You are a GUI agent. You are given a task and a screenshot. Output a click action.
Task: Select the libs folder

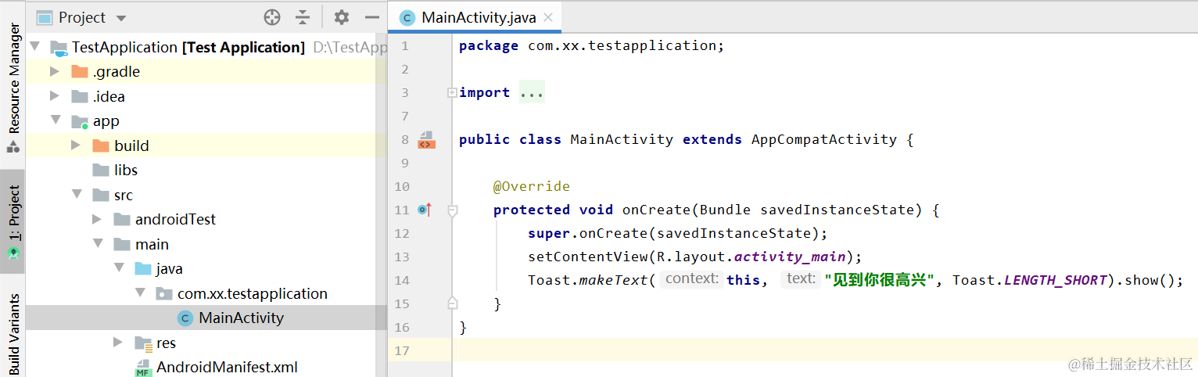click(207, 171)
